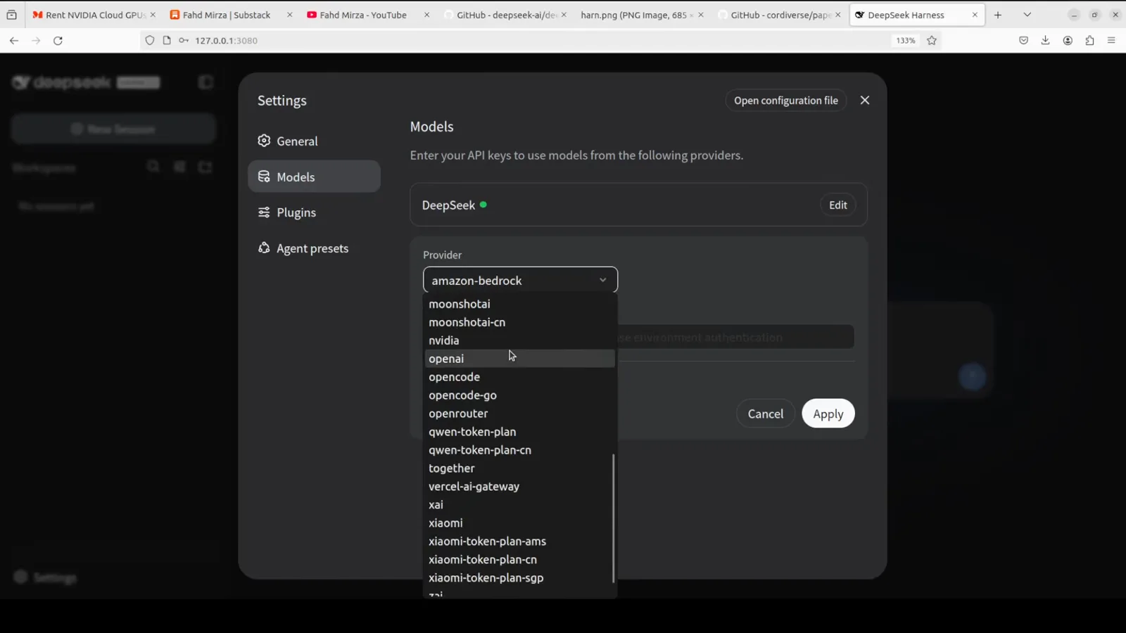1126x633 pixels.
Task: Open the Firefox application menu
Action: [x=1112, y=41]
